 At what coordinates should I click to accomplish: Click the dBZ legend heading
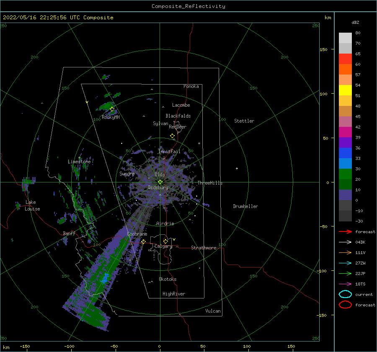point(355,22)
